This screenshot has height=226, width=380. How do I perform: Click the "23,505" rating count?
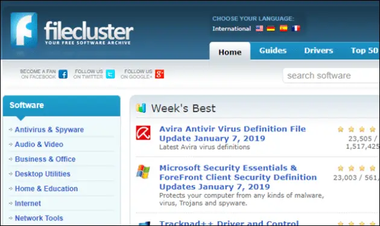point(360,139)
